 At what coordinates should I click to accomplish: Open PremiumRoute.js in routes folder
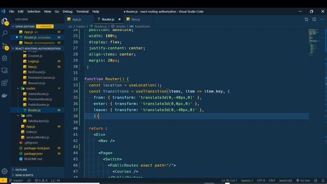[37, 99]
